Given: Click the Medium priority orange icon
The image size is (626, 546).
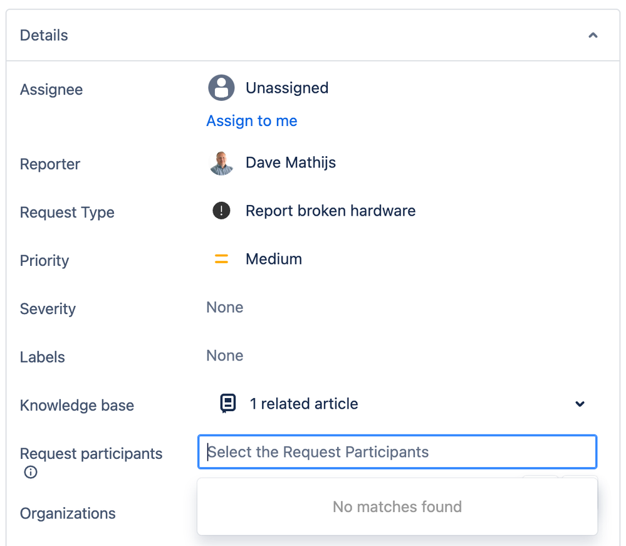Looking at the screenshot, I should (x=221, y=259).
